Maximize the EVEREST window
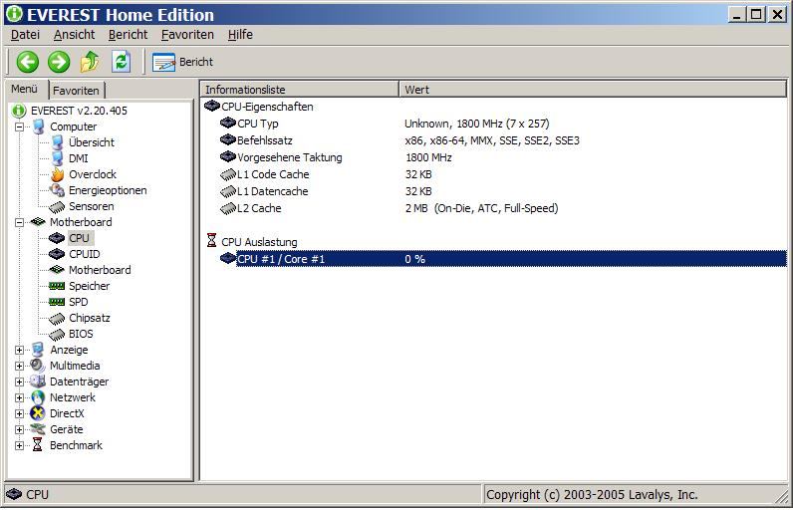The width and height of the screenshot is (793, 510). point(756,14)
